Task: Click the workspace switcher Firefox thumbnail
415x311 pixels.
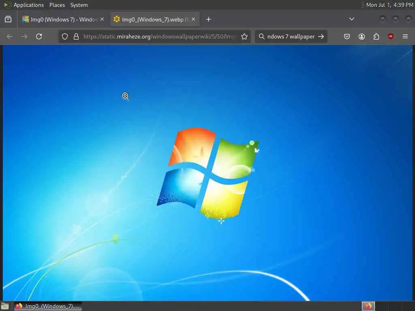Action: 368,306
